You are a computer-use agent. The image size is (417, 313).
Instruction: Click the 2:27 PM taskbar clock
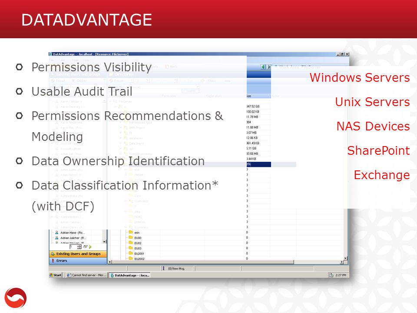341,275
